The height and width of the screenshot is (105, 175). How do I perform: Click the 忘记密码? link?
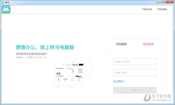(x=119, y=81)
